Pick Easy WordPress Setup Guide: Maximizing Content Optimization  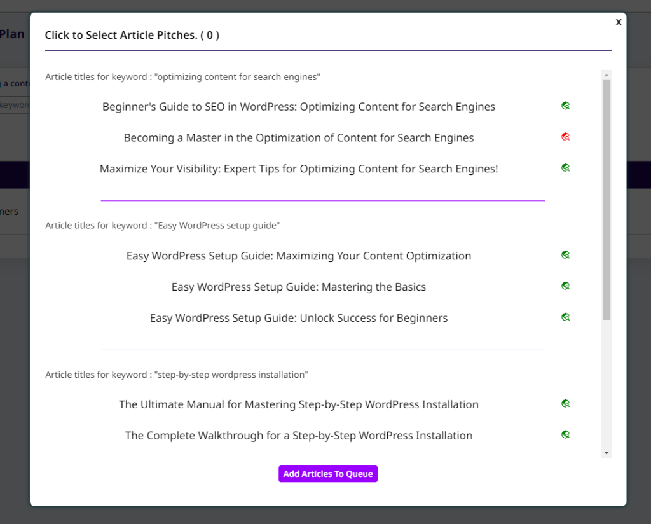pyautogui.click(x=298, y=256)
